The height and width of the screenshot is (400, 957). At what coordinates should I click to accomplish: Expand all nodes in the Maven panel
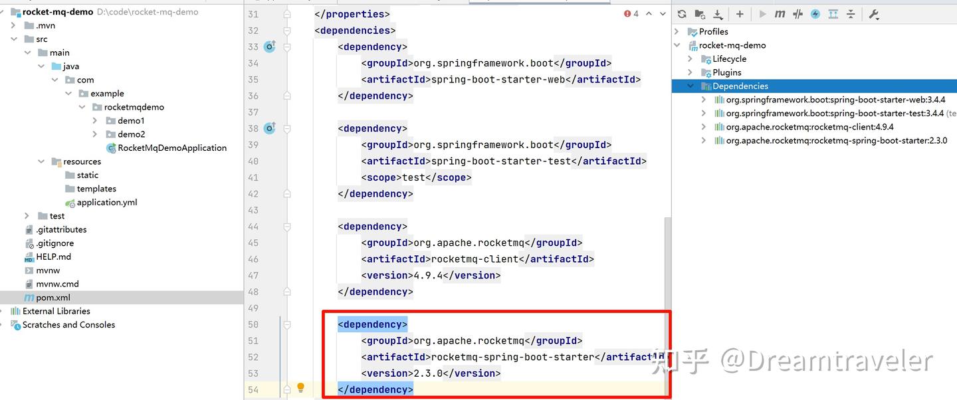[833, 13]
